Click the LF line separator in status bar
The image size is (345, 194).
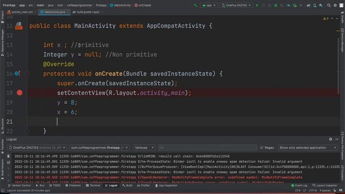coord(305,190)
